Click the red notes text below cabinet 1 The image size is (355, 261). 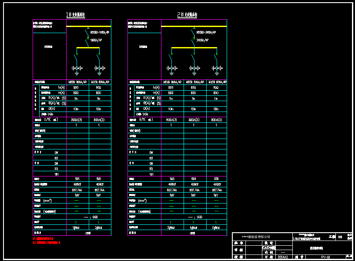tap(48, 241)
